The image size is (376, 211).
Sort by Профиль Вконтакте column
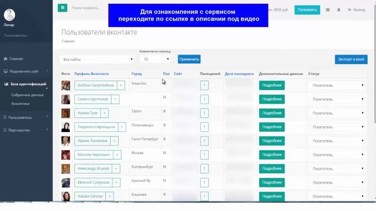[92, 74]
